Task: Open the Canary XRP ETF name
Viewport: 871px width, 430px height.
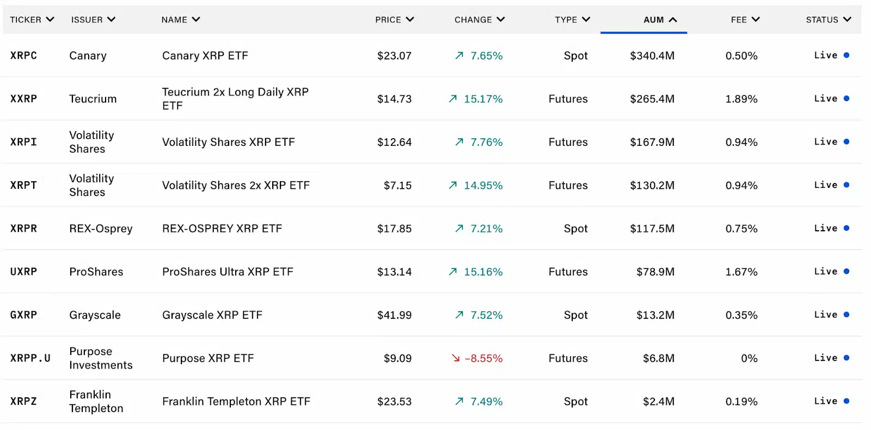Action: coord(205,56)
